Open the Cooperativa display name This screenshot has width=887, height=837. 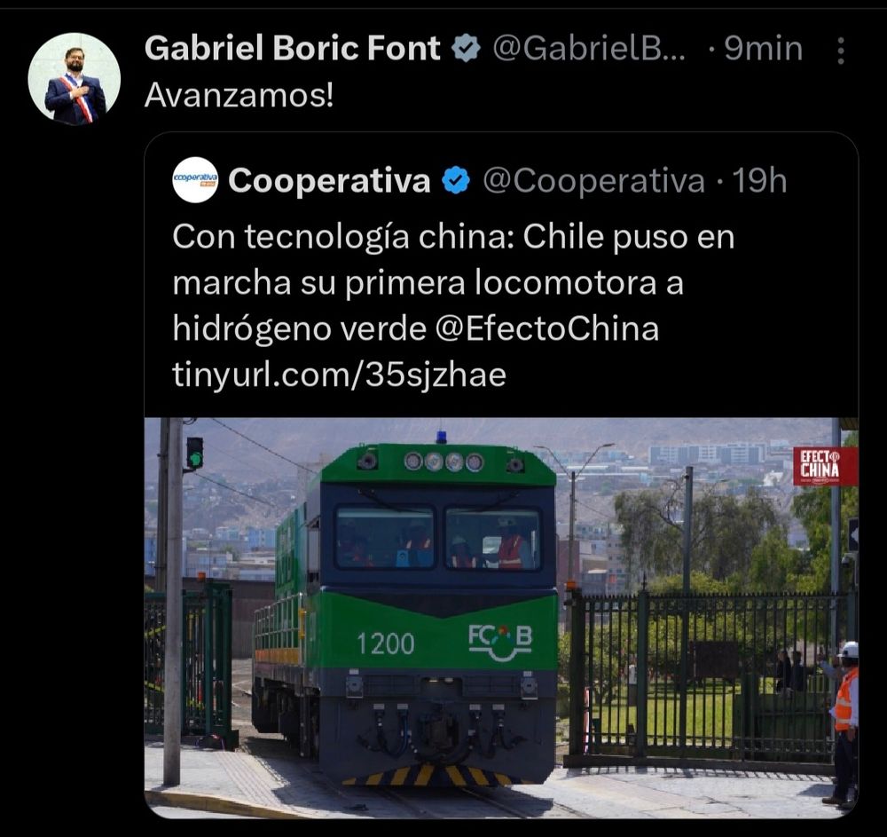(329, 181)
